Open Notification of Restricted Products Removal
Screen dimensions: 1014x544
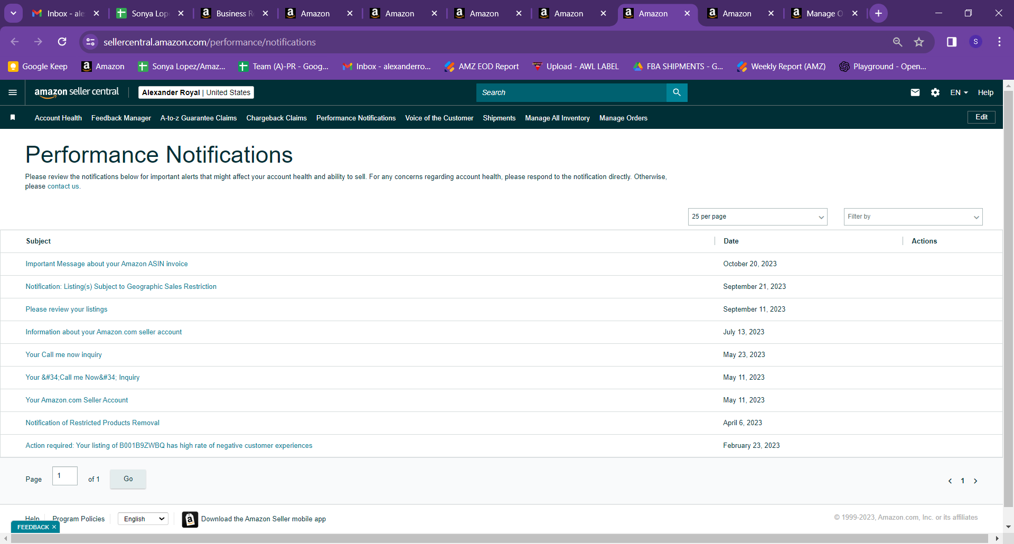(x=92, y=423)
